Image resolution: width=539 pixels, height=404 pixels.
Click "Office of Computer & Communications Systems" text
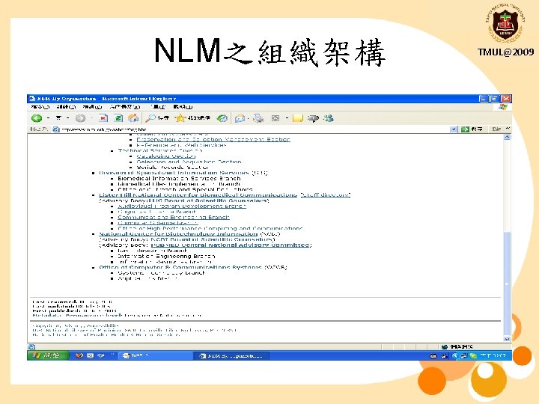180,267
